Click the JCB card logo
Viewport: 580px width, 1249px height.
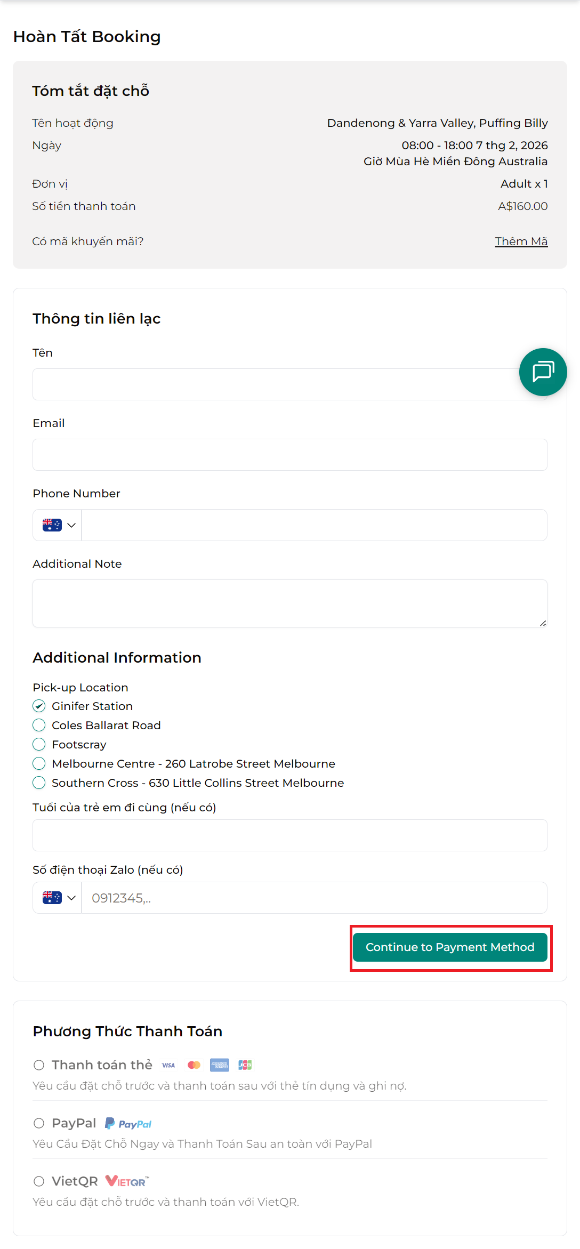pyautogui.click(x=245, y=1065)
